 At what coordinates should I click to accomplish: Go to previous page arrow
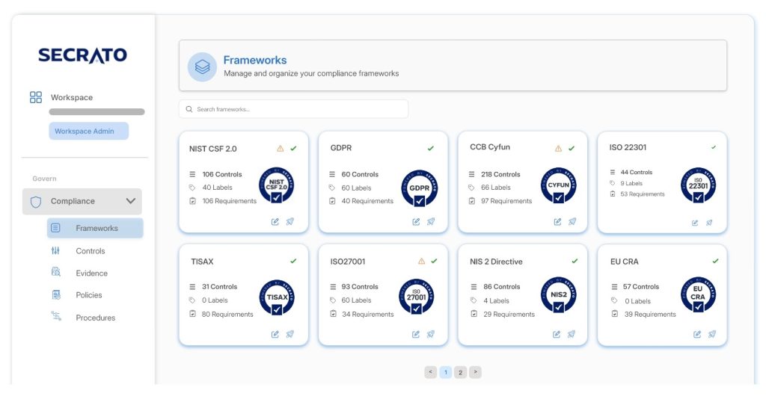click(x=430, y=372)
